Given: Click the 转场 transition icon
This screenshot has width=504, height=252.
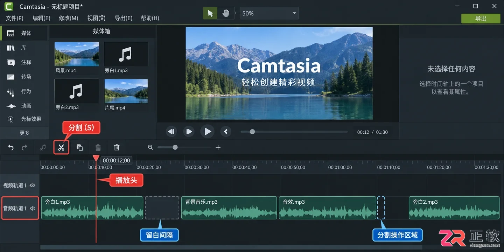Looking at the screenshot, I should [x=11, y=77].
